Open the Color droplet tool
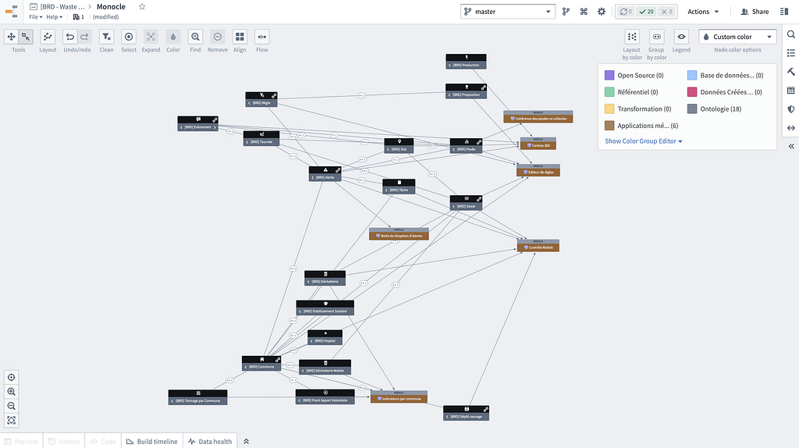799x448 pixels. coord(173,37)
